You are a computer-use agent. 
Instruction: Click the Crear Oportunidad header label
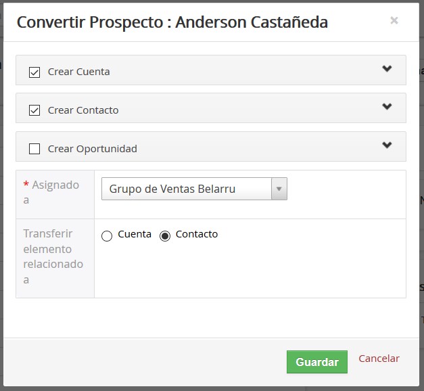tap(92, 149)
